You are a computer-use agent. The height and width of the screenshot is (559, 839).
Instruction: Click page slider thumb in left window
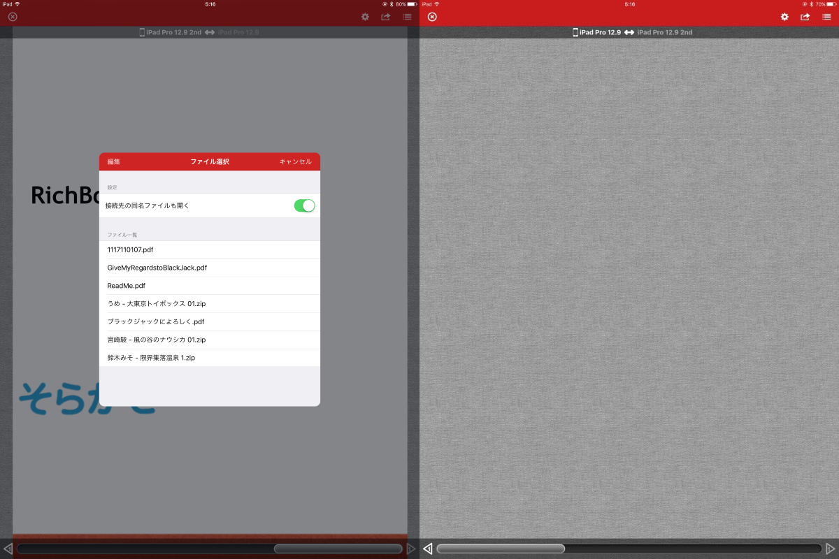338,549
